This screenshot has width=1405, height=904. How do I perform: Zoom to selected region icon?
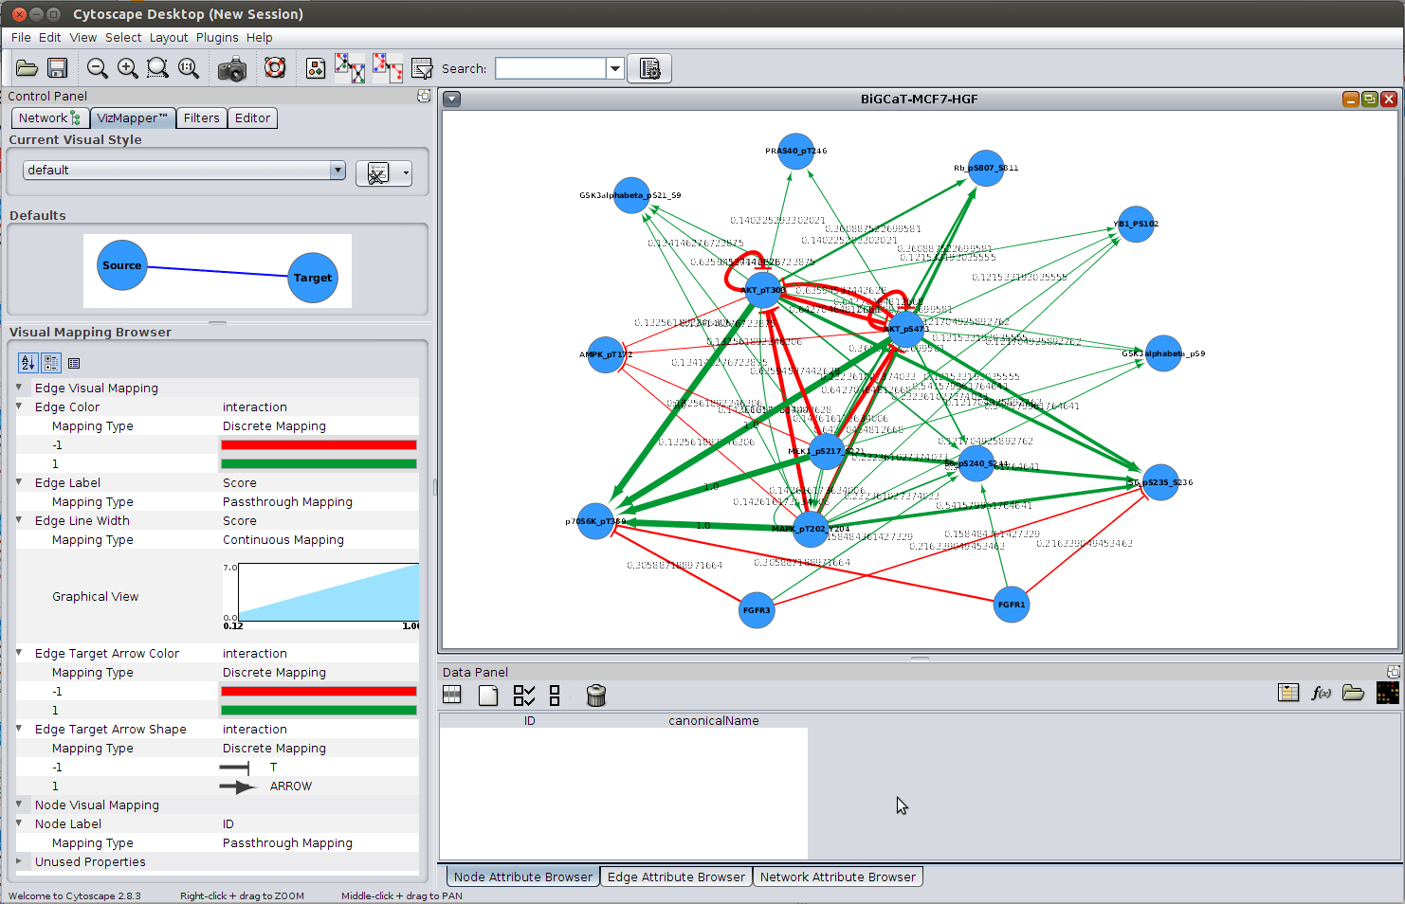157,68
